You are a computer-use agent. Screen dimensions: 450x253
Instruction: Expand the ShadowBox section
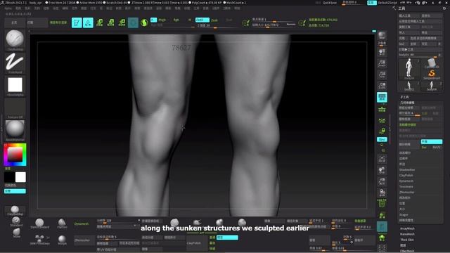pos(407,170)
